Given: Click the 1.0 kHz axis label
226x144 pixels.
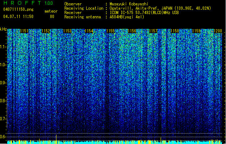Looking at the screenshot, I should click(x=3, y=65).
